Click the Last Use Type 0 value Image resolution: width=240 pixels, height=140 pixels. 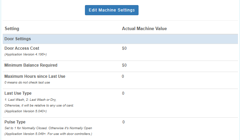[123, 93]
